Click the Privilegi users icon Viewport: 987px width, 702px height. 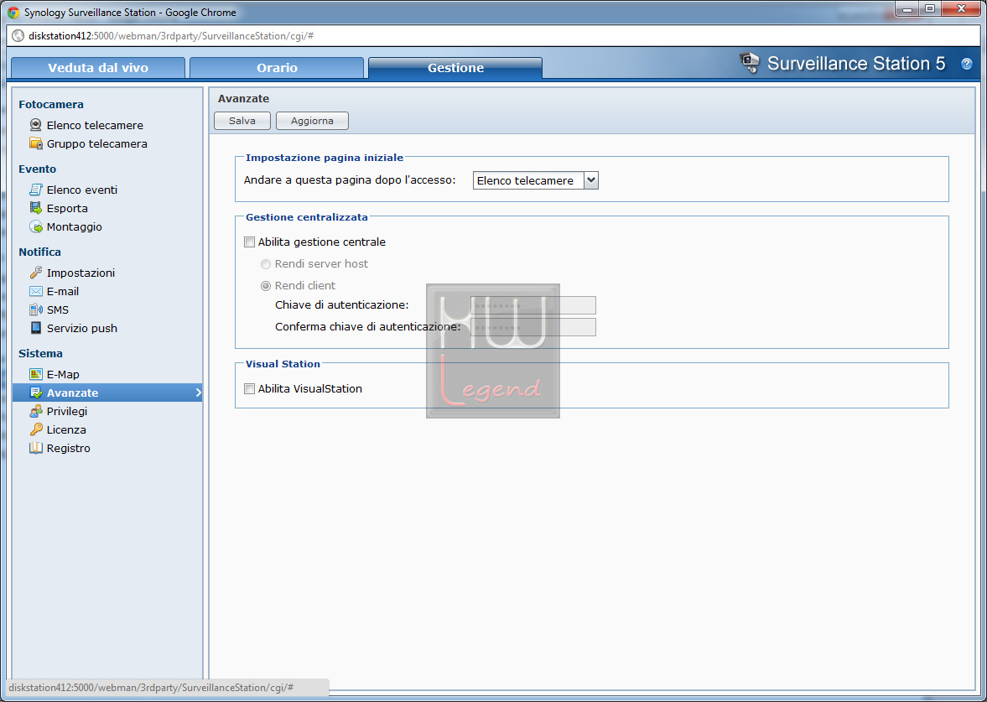(x=36, y=411)
